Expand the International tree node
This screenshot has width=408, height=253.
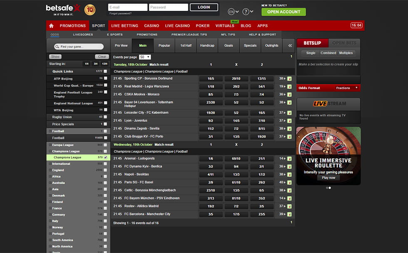[x=50, y=164]
